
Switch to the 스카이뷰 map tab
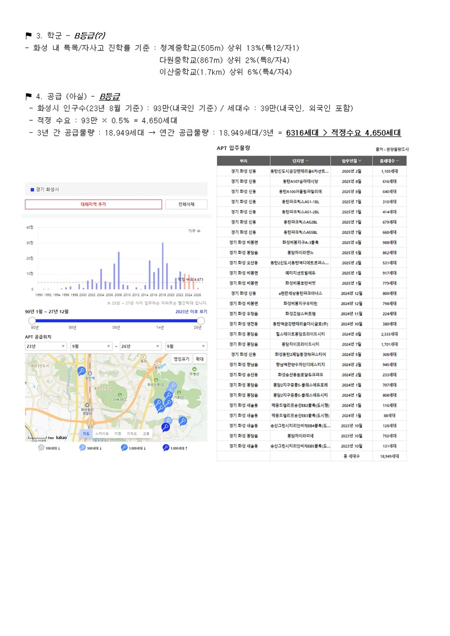pyautogui.click(x=102, y=434)
